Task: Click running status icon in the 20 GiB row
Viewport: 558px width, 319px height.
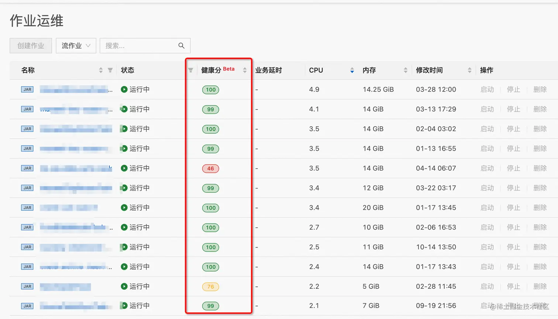Action: (124, 208)
